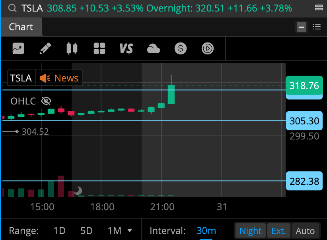The width and height of the screenshot is (327, 240).
Task: Click the 18:00 time axis label
Action: tap(102, 207)
